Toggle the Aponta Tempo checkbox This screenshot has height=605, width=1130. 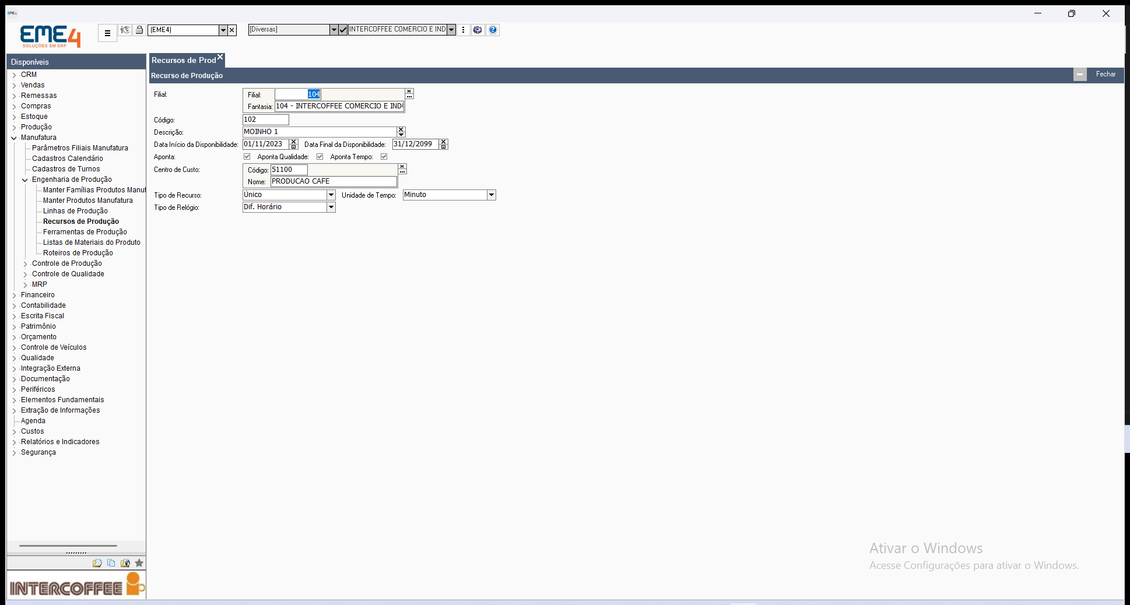pyautogui.click(x=384, y=157)
